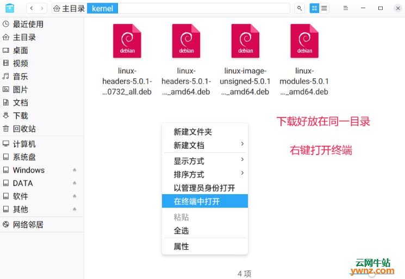The width and height of the screenshot is (405, 279).
Task: Switch to icon grid view
Action: coord(314,8)
